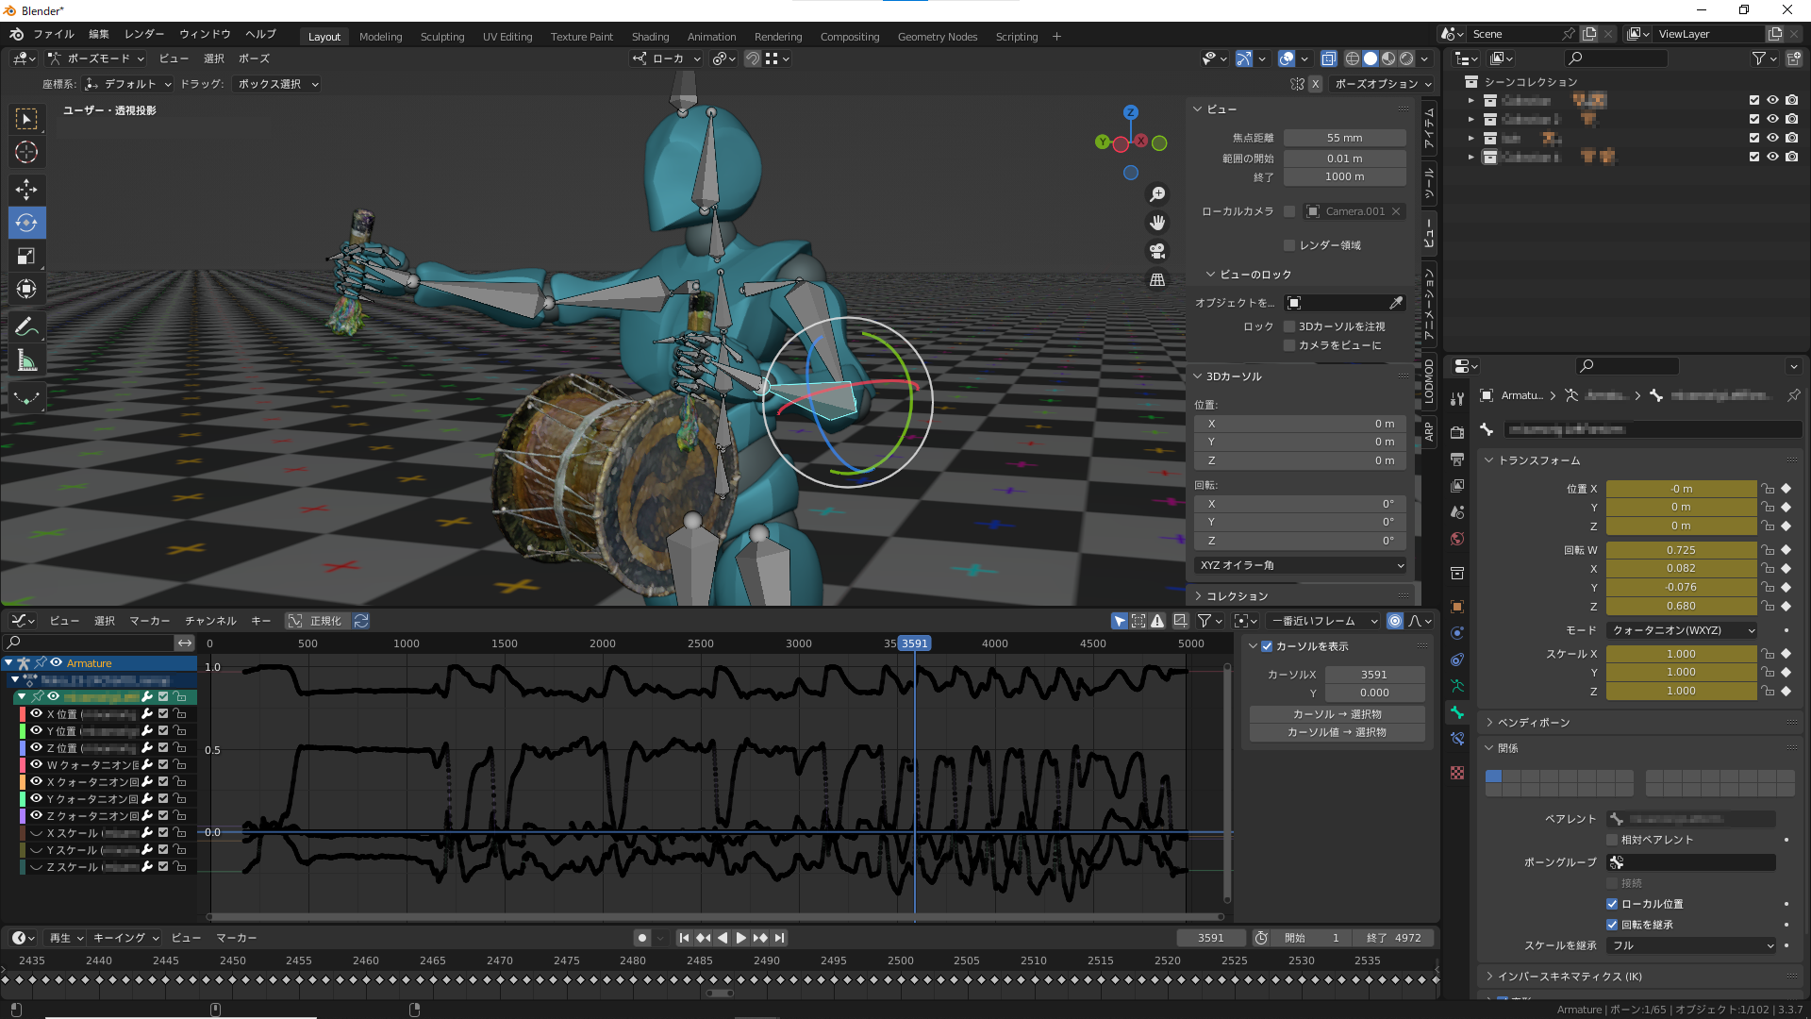Select the Annotate pencil tool
The height and width of the screenshot is (1019, 1811).
[x=26, y=326]
